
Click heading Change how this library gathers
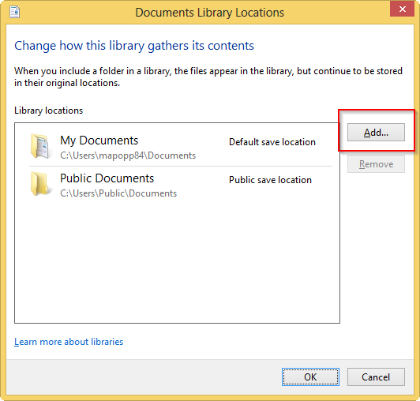tap(134, 46)
